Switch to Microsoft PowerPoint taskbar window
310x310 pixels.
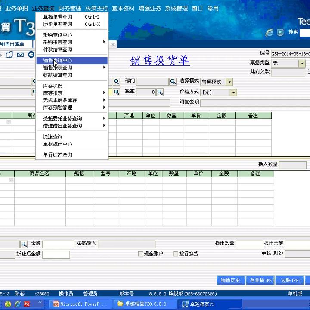coord(80,304)
